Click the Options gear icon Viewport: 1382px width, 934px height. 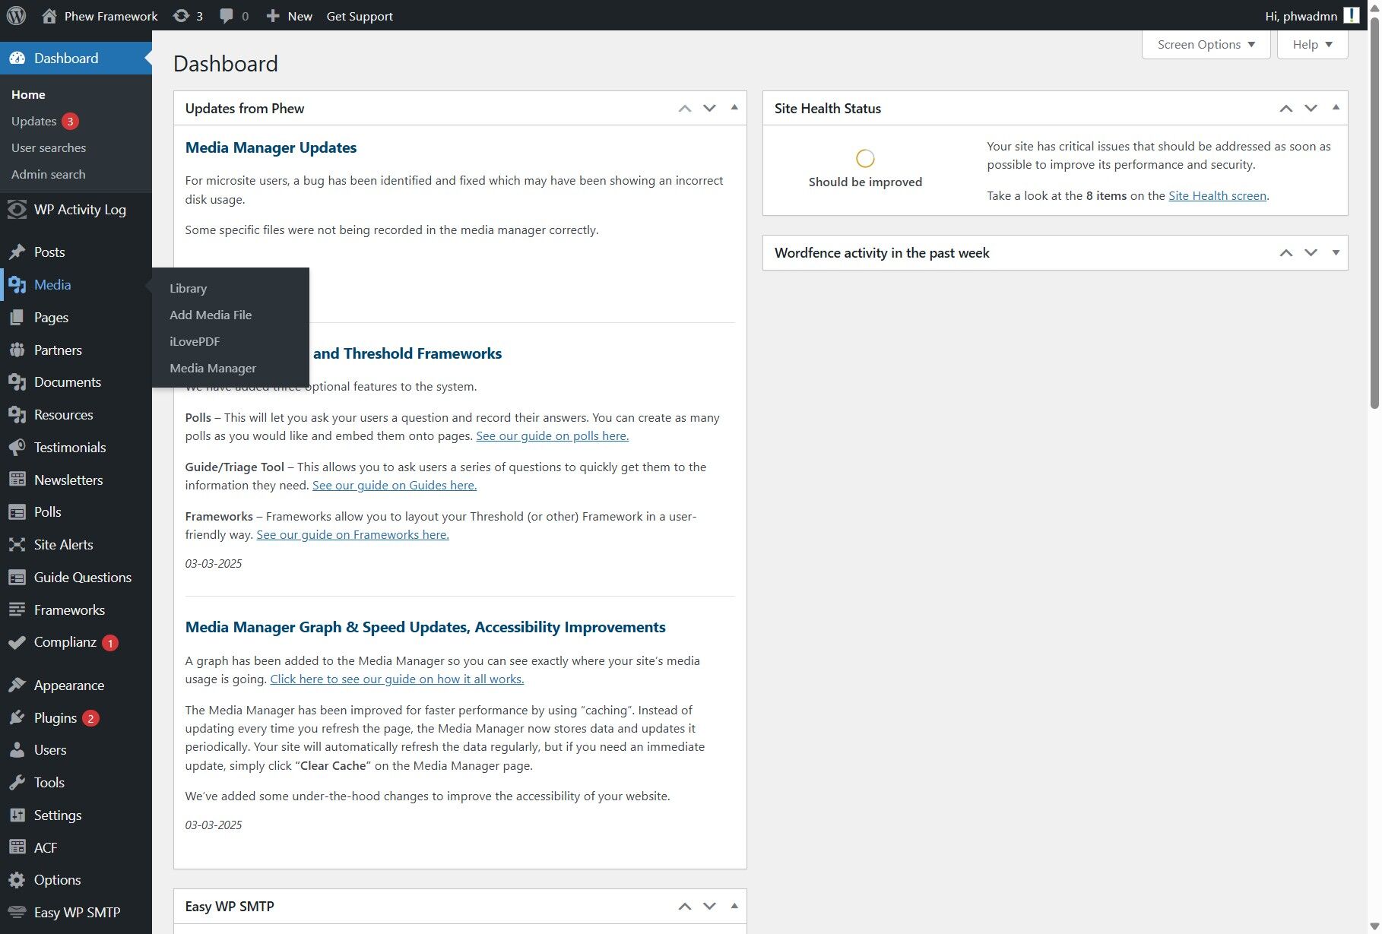[17, 880]
